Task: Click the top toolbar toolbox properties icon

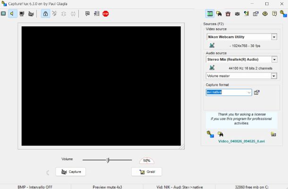Action: pos(255,14)
